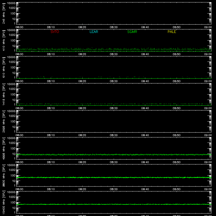This screenshot has height=216, width=216.
Task: Click the cyan LEAR station label
Action: [x=94, y=32]
